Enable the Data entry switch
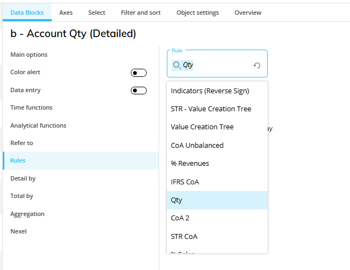The height and width of the screenshot is (270, 350). pos(138,91)
